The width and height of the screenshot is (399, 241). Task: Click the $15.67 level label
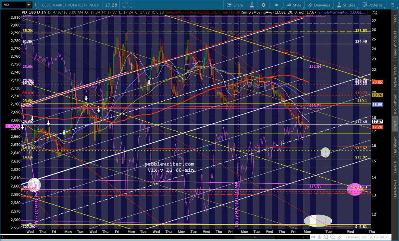(361, 148)
